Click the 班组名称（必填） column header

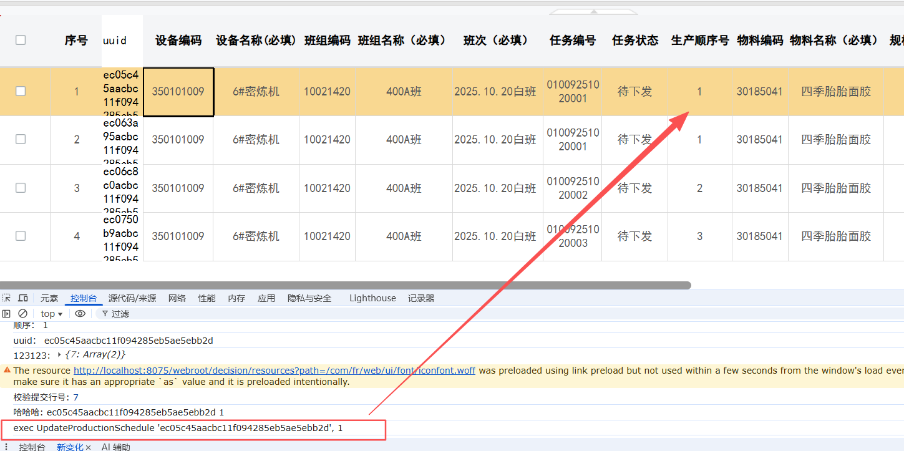click(x=404, y=41)
